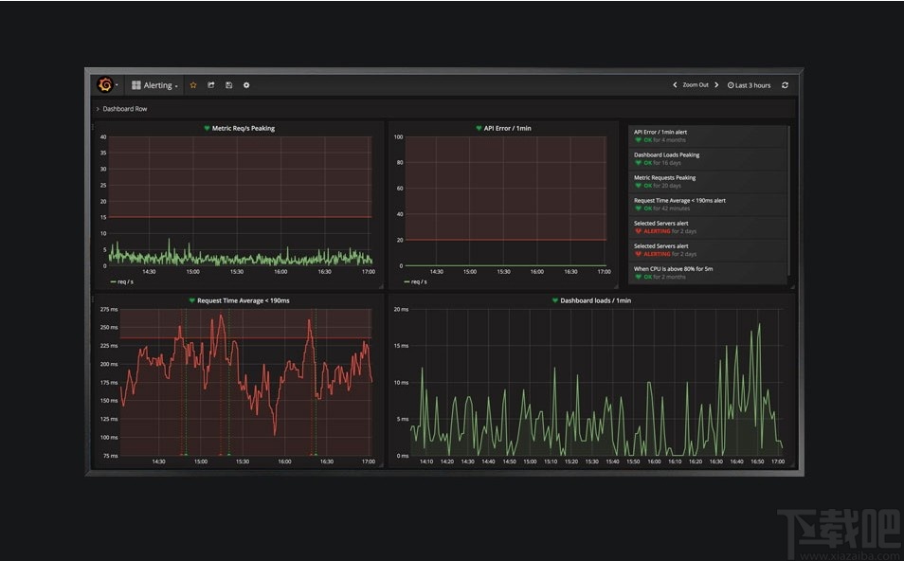Image resolution: width=904 pixels, height=561 pixels.
Task: Open the dropdown arrow next to Grafana logo
Action: 117,85
